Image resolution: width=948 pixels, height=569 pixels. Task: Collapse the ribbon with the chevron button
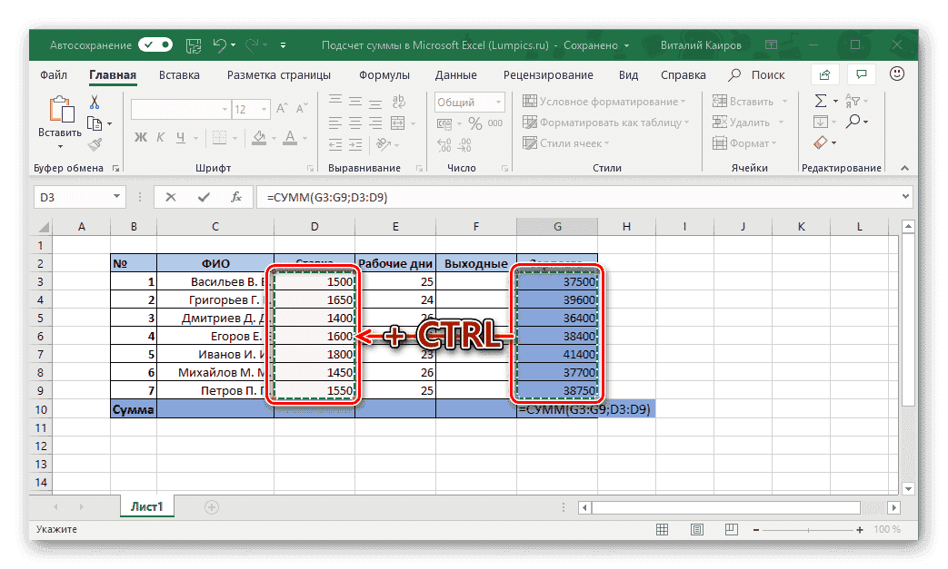(x=904, y=167)
